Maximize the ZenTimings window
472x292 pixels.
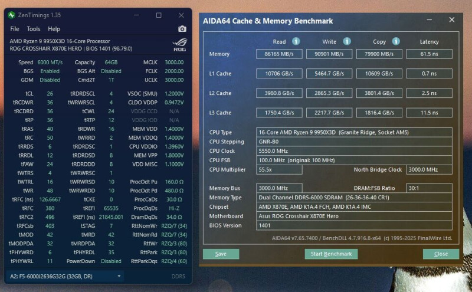click(159, 15)
